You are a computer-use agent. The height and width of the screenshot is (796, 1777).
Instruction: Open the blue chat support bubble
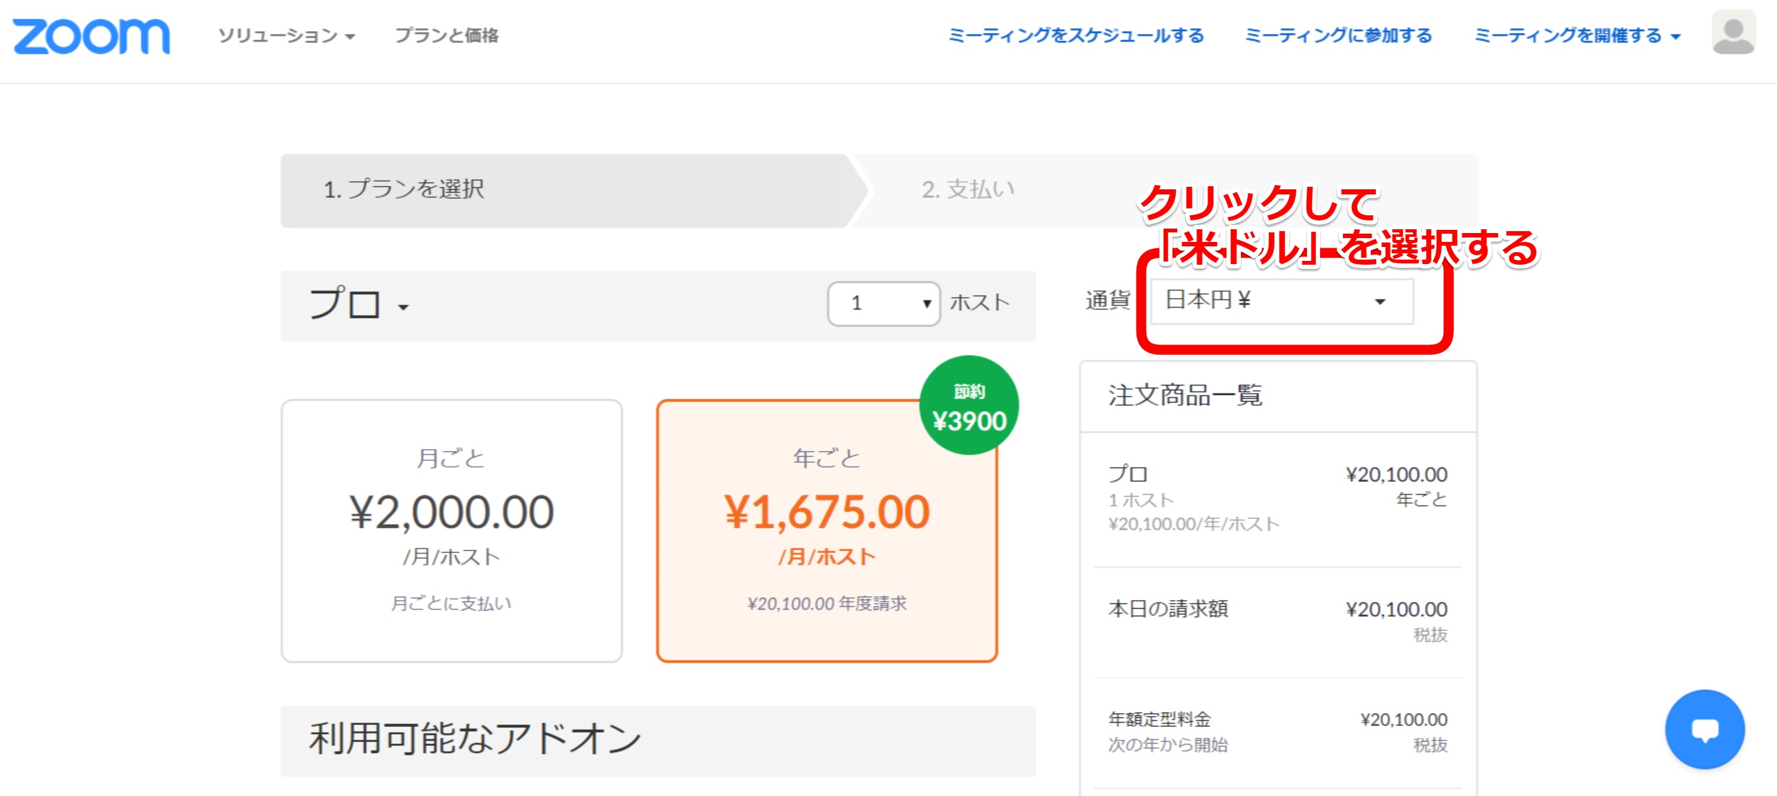pos(1704,728)
